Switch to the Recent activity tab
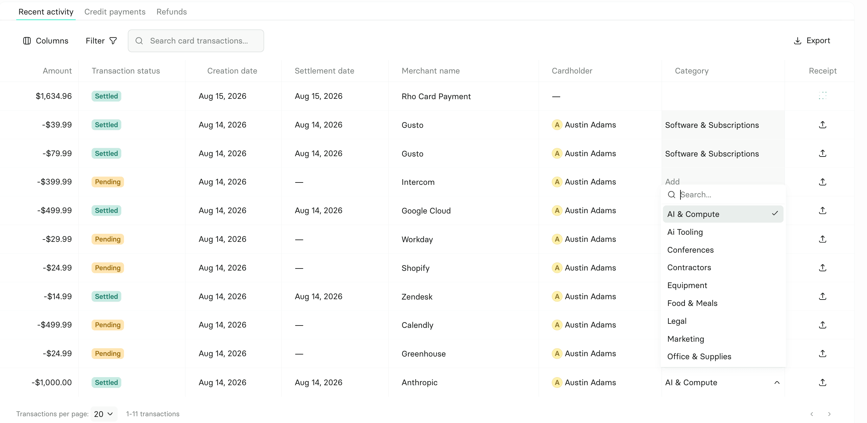867x423 pixels. (46, 12)
